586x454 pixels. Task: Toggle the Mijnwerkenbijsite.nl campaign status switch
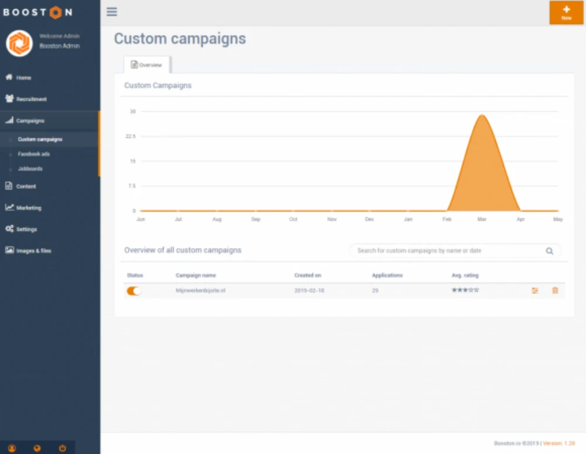point(134,291)
